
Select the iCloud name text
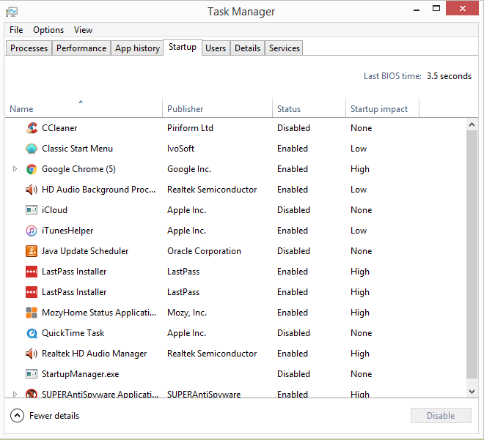(54, 210)
